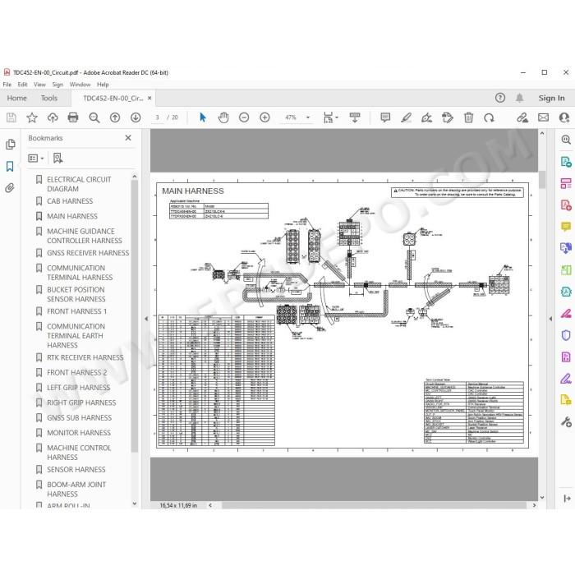Find the current bookmark icon
The width and height of the screenshot is (575, 575).
click(x=57, y=158)
